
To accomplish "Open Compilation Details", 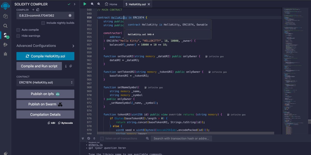I will click(x=45, y=114).
